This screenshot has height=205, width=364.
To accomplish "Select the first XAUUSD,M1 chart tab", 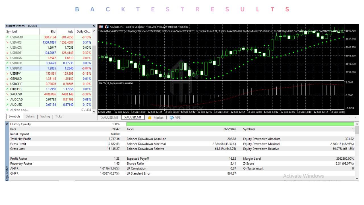I will pos(109,118).
